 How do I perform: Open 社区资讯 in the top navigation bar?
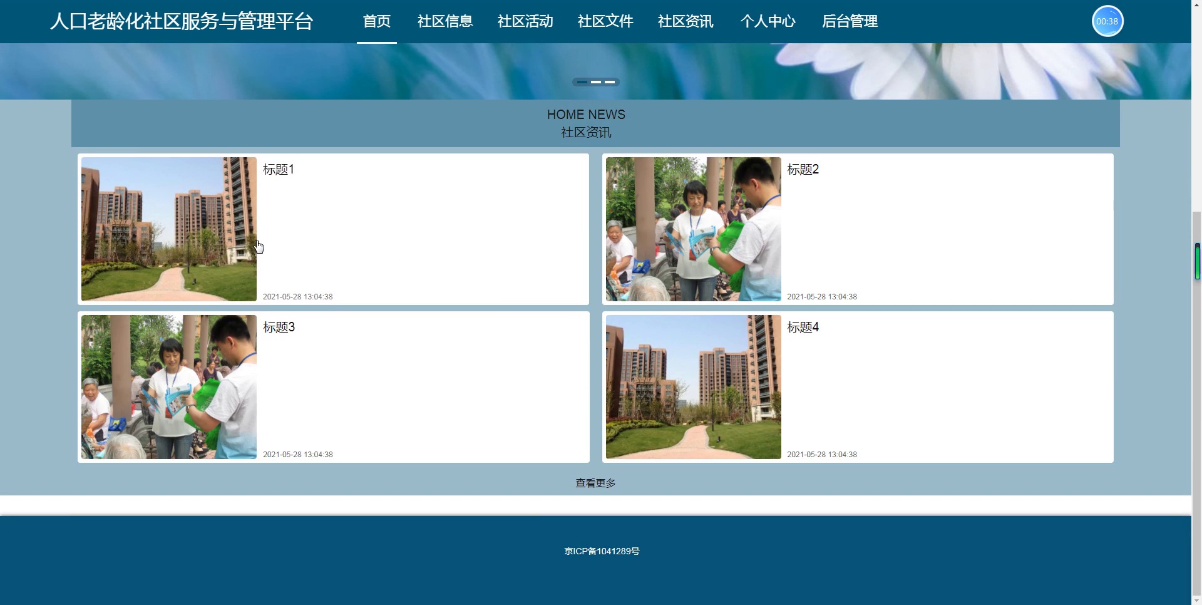(x=686, y=21)
